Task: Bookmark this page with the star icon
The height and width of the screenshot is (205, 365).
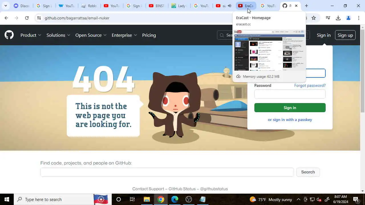Action: click(x=314, y=18)
